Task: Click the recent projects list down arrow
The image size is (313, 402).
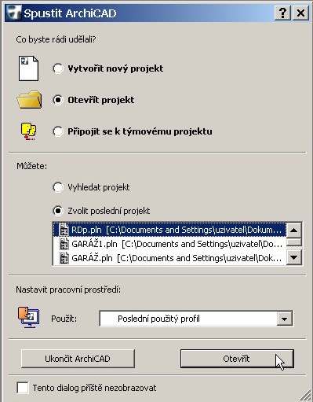Action: [x=294, y=258]
